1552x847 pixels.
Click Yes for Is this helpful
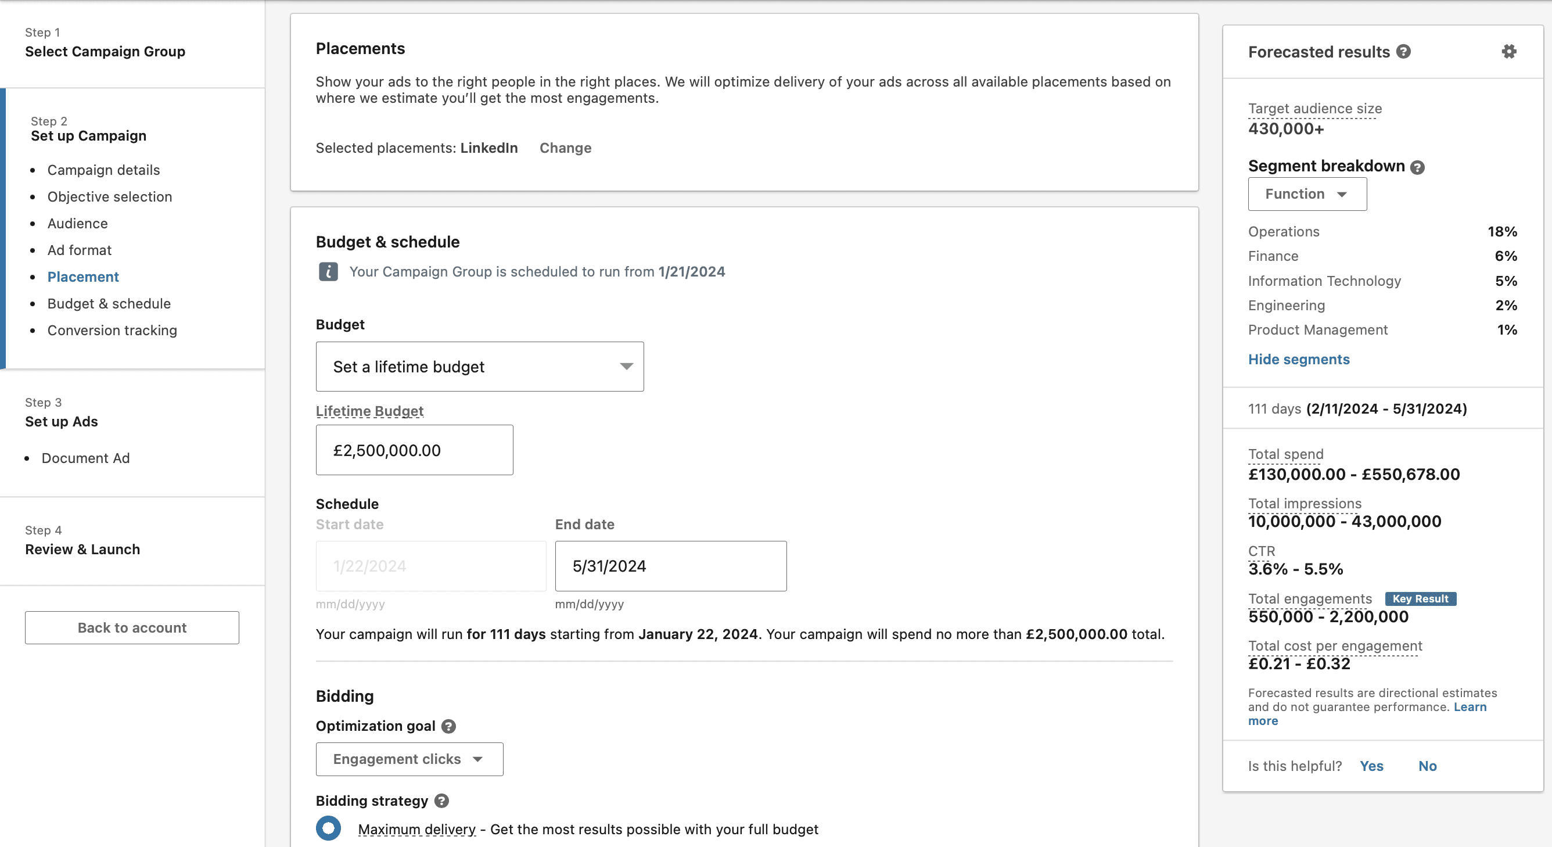[x=1371, y=766]
